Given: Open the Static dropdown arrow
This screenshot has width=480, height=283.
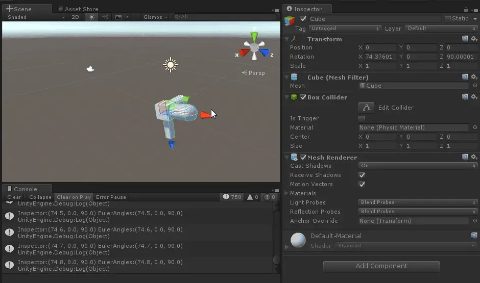Looking at the screenshot, I should [x=475, y=19].
